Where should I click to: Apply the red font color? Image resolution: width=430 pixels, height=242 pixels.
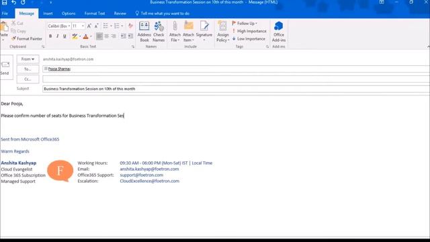(x=85, y=36)
